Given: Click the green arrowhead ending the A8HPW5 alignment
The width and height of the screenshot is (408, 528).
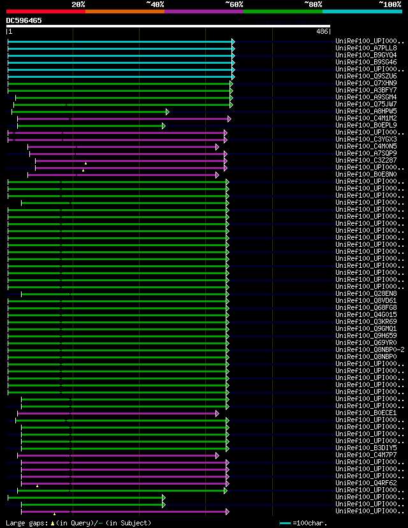Looking at the screenshot, I should [167, 112].
